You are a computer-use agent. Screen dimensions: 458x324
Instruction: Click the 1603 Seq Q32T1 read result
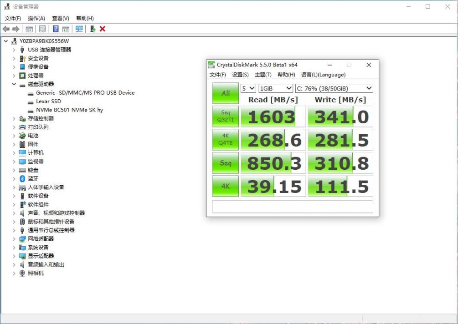coord(273,116)
